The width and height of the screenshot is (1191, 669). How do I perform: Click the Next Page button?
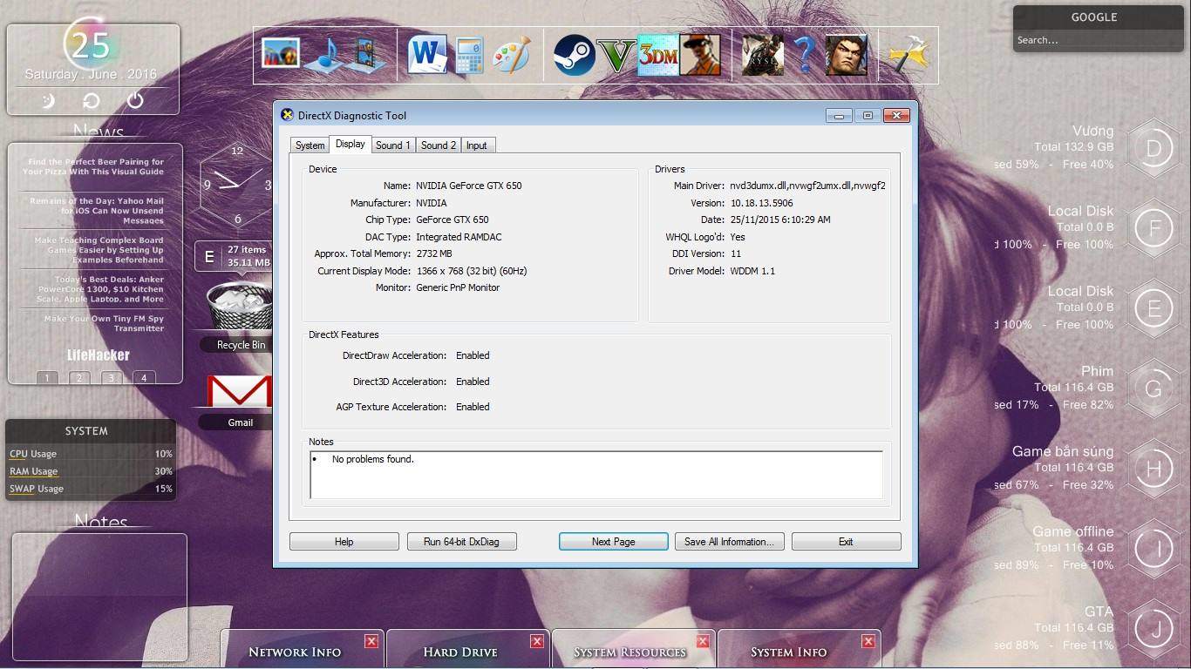pyautogui.click(x=613, y=542)
